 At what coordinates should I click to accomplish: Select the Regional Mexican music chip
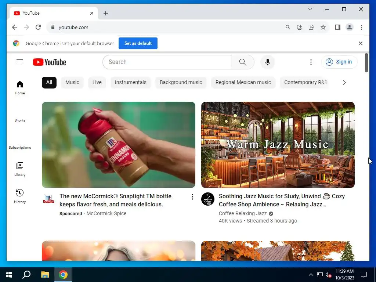click(x=243, y=83)
